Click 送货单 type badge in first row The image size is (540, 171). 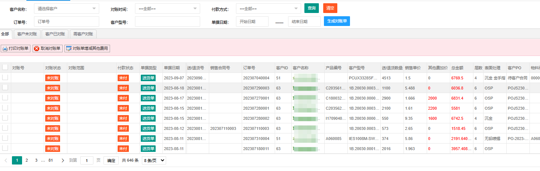(148, 78)
